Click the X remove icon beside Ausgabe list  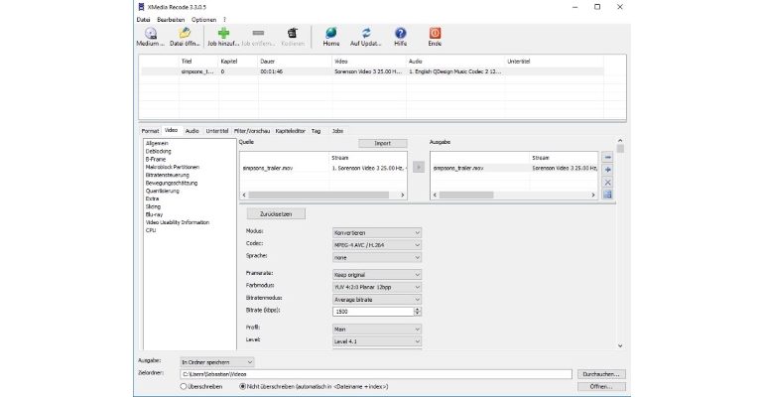click(x=607, y=183)
